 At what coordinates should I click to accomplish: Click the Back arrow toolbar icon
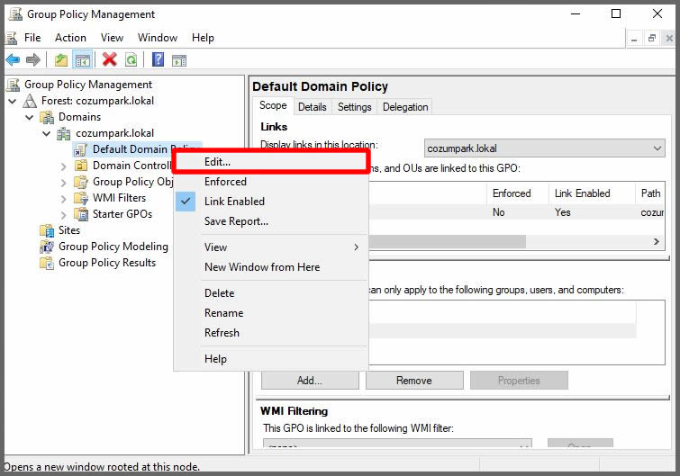coord(13,59)
